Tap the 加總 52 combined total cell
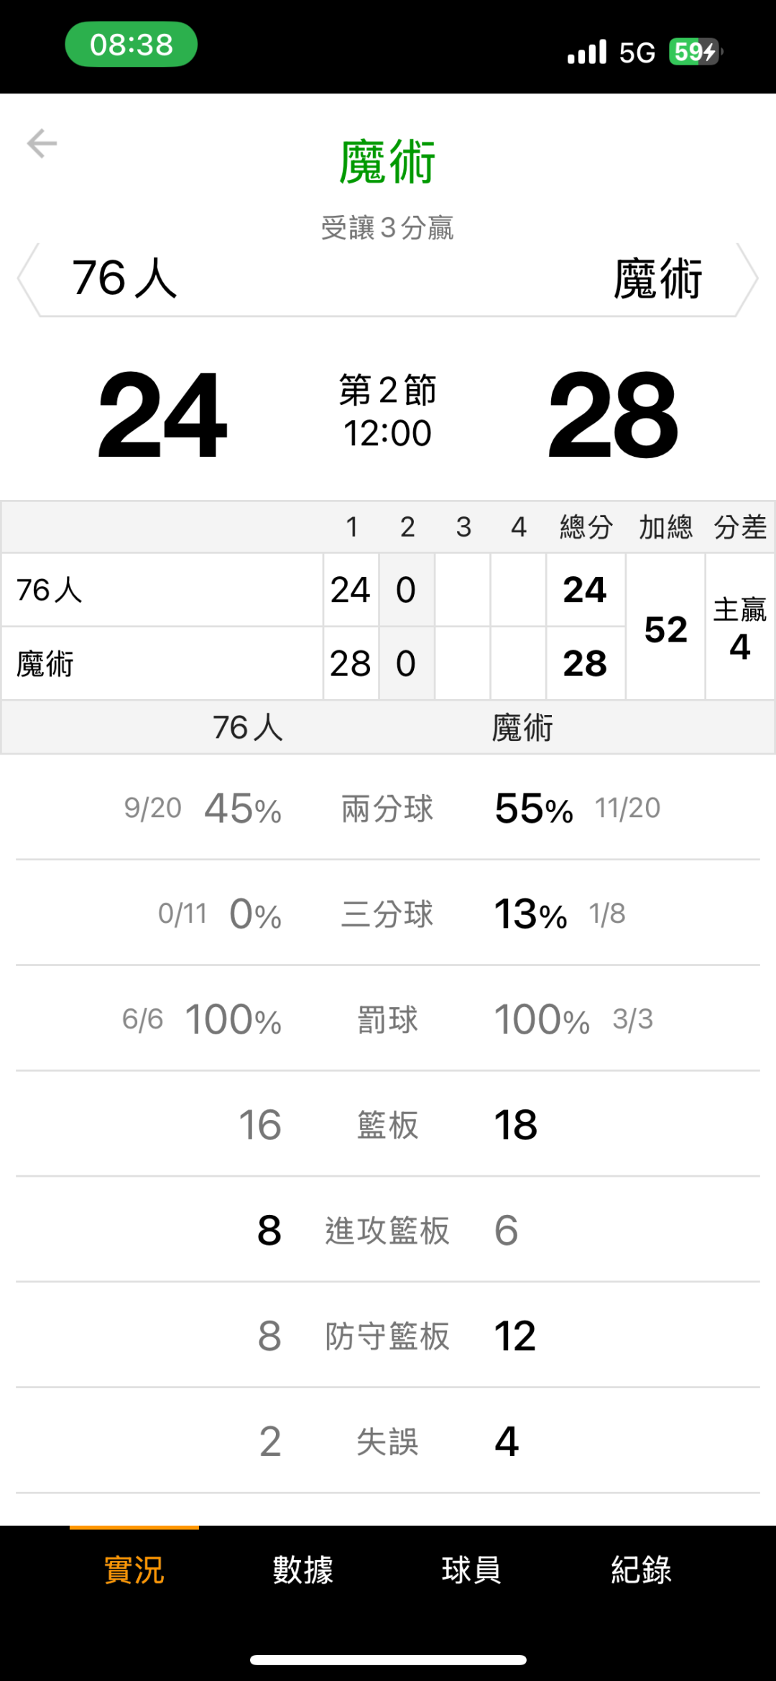This screenshot has width=776, height=1681. point(666,629)
